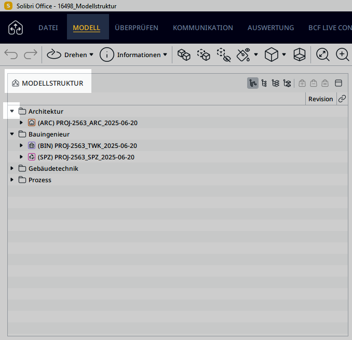Click the hide selected objects icon
Viewport: 352px width, 340px height.
(x=224, y=55)
